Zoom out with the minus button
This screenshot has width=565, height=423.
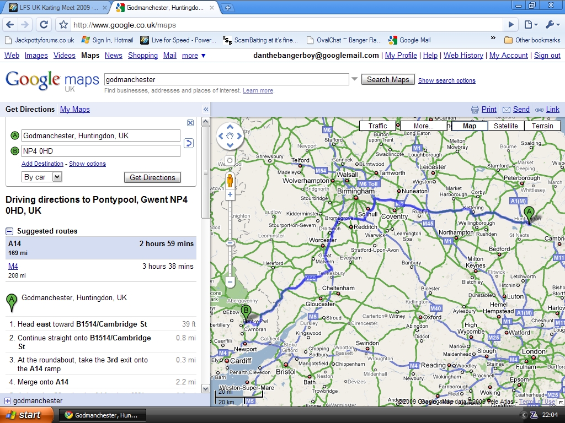230,281
